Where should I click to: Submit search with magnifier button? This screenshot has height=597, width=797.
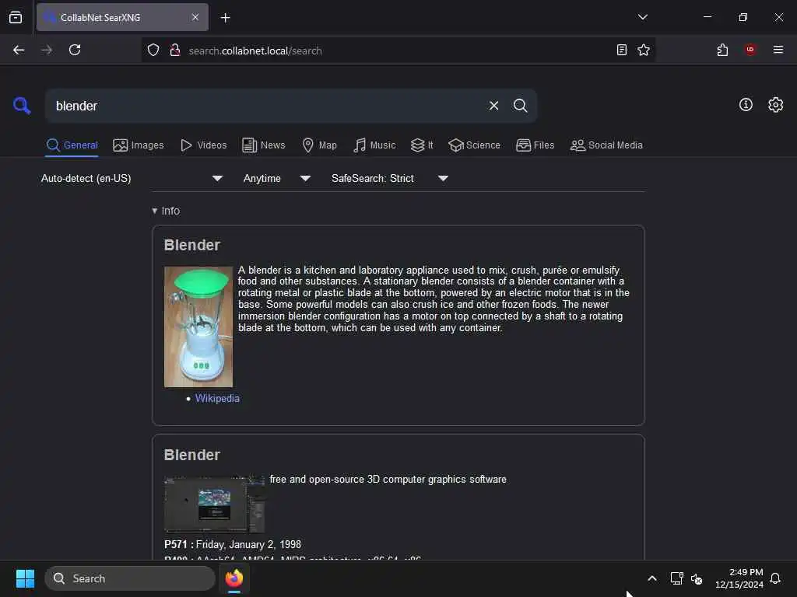pos(520,106)
